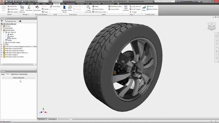Expand the Relationships tree node
This screenshot has height=123, width=219.
pyautogui.click(x=2, y=28)
